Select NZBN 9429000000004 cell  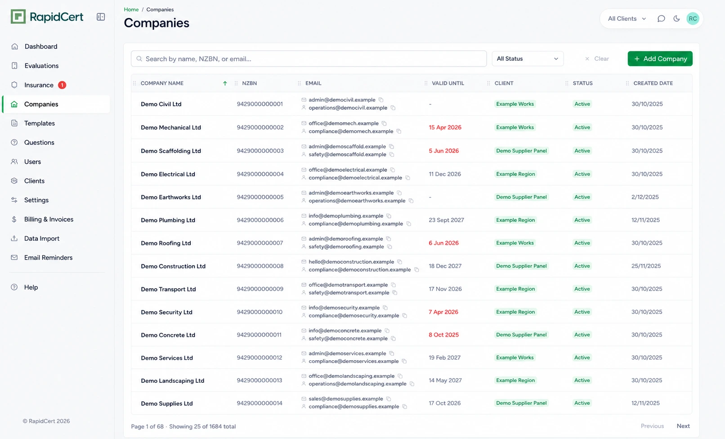pos(260,174)
